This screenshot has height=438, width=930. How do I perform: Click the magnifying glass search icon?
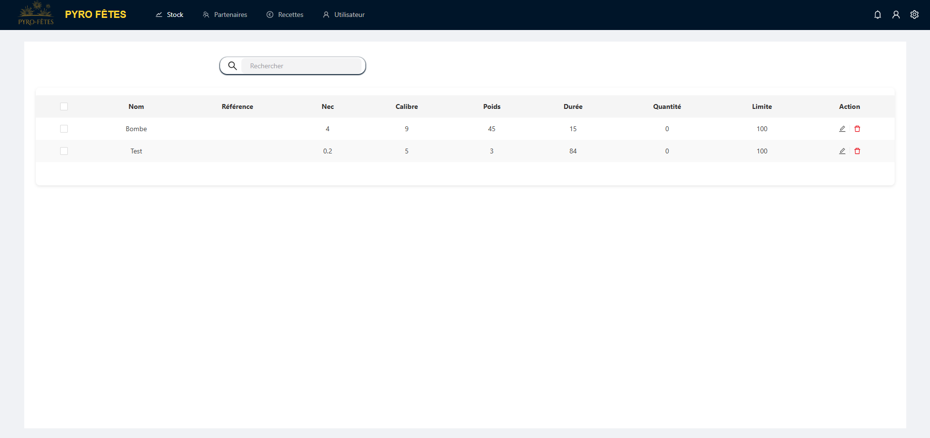(x=233, y=66)
